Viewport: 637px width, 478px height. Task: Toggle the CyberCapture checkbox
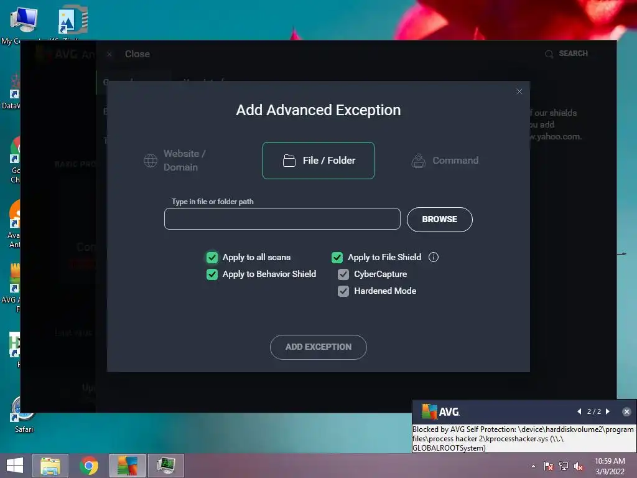[343, 274]
